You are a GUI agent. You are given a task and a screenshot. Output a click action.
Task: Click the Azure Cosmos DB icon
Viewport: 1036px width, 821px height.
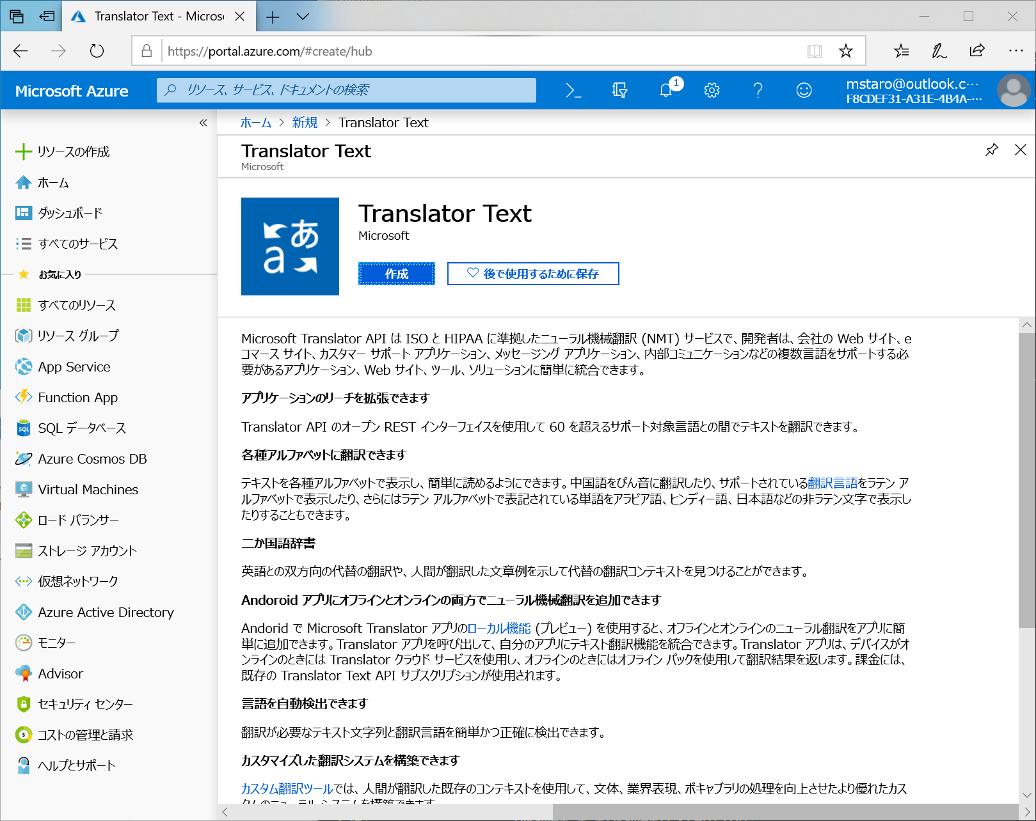[24, 458]
